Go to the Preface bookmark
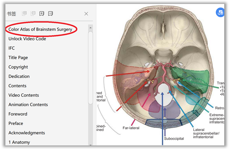230x149 pixels. point(16,124)
